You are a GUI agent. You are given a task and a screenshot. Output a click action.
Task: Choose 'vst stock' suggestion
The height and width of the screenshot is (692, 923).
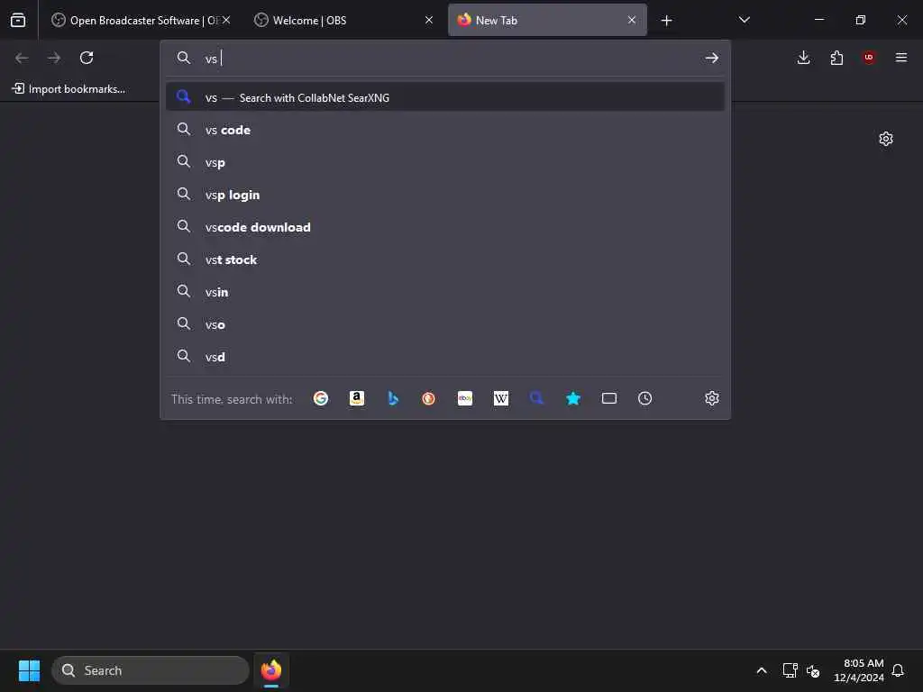445,259
